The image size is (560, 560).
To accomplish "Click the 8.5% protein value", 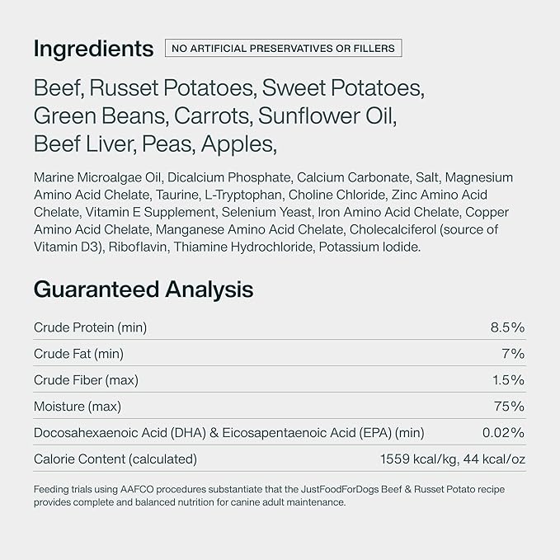I will click(507, 327).
